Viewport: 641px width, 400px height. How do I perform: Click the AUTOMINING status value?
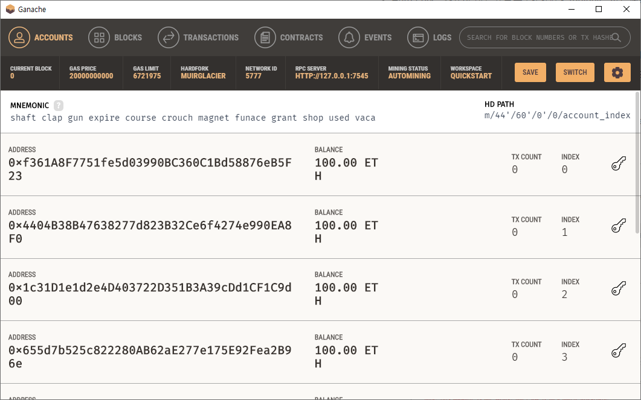[409, 76]
